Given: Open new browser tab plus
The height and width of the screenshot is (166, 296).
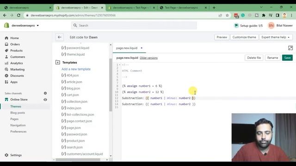Looking at the screenshot, I should pyautogui.click(x=214, y=8).
